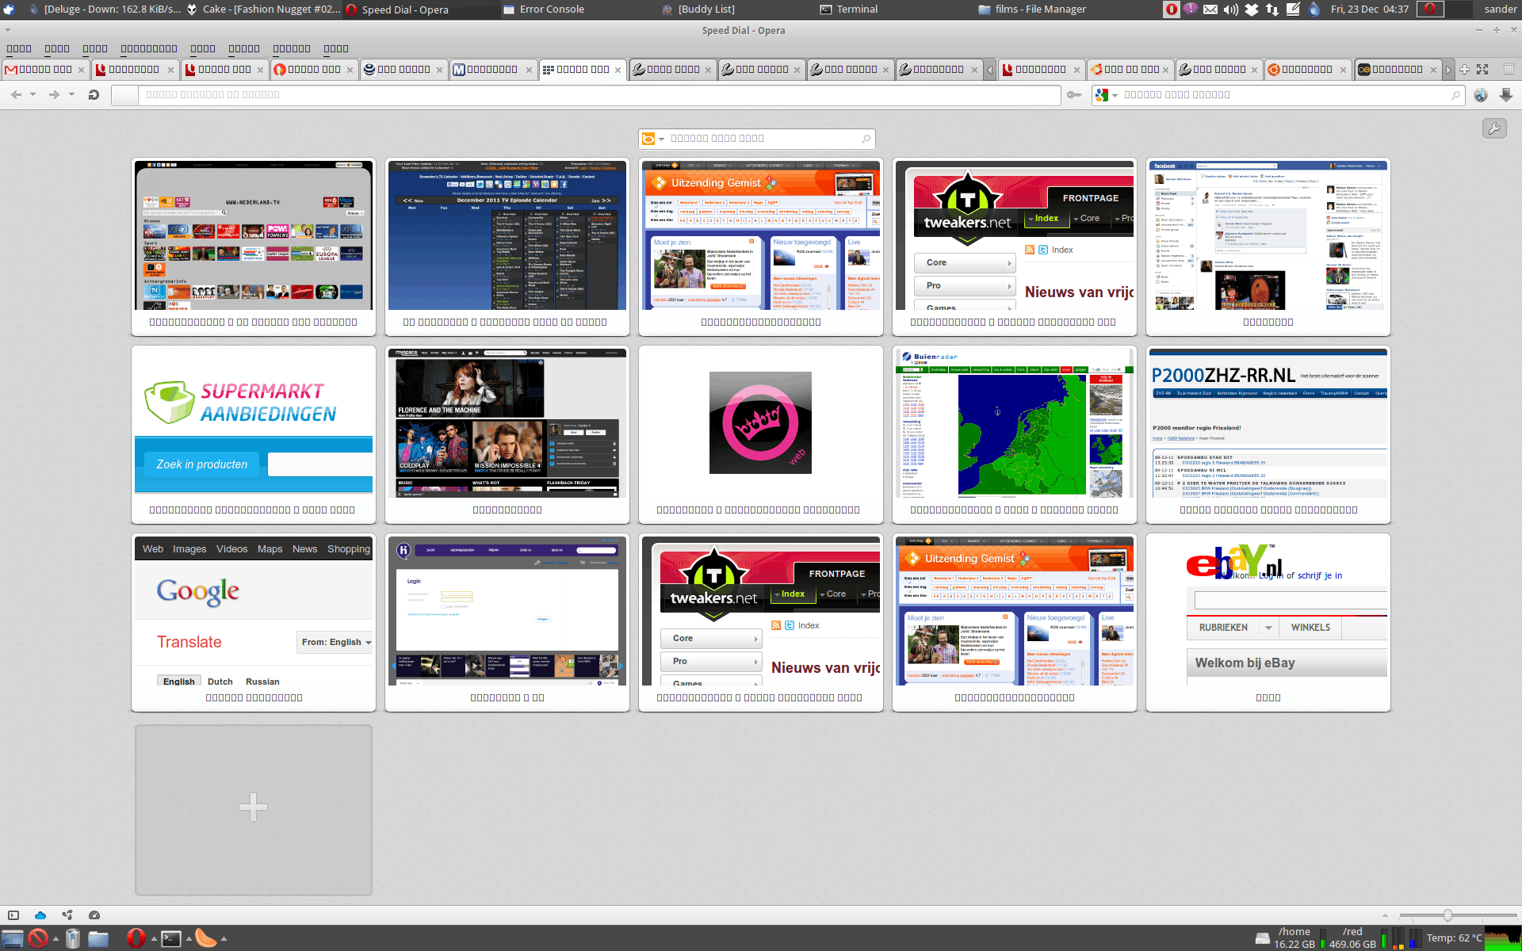Click the Opera Unite share icon

point(67,915)
